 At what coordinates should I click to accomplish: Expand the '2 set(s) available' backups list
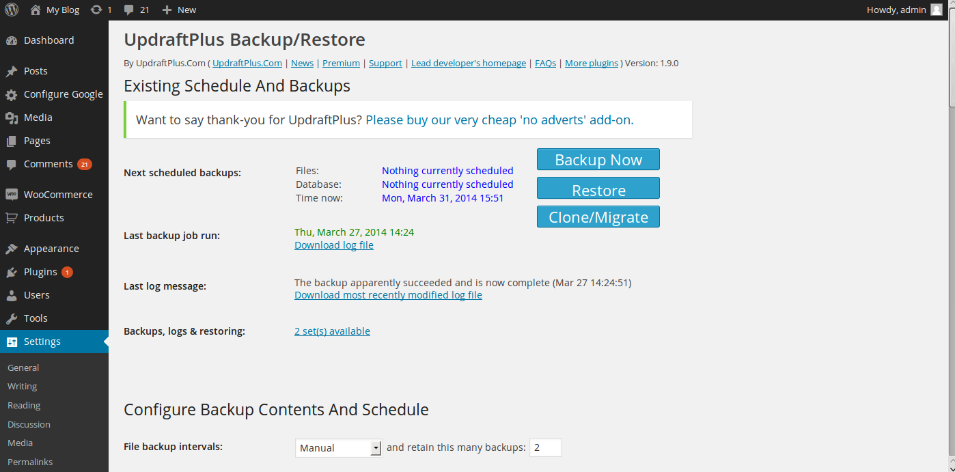(x=332, y=331)
